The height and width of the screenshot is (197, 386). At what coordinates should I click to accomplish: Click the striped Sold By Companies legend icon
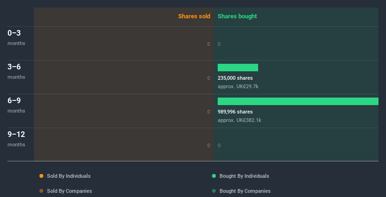coord(41,191)
